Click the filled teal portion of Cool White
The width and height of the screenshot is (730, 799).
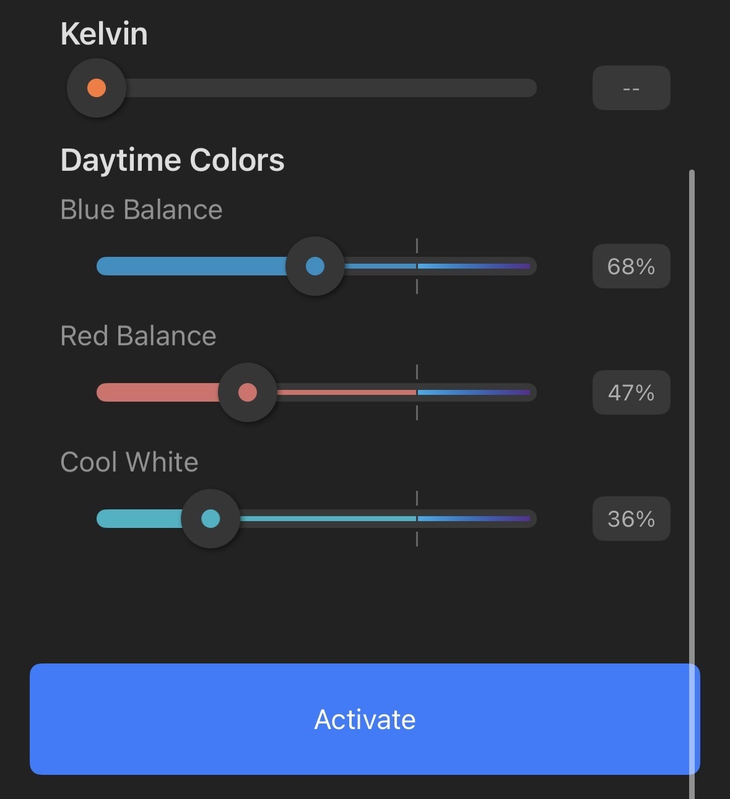139,519
